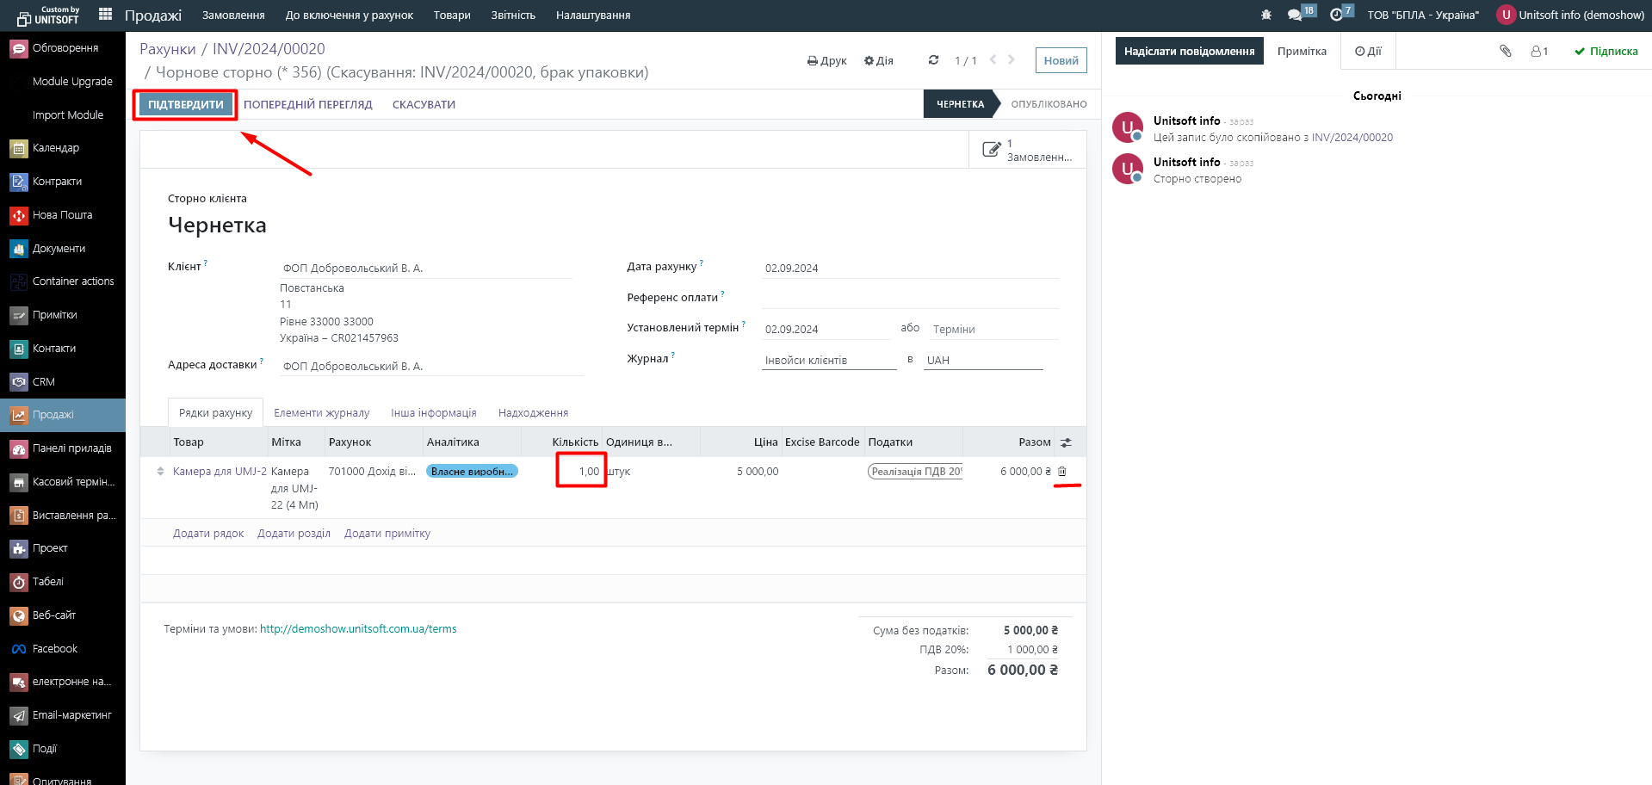Delete the invoice line with trash icon

[1061, 472]
